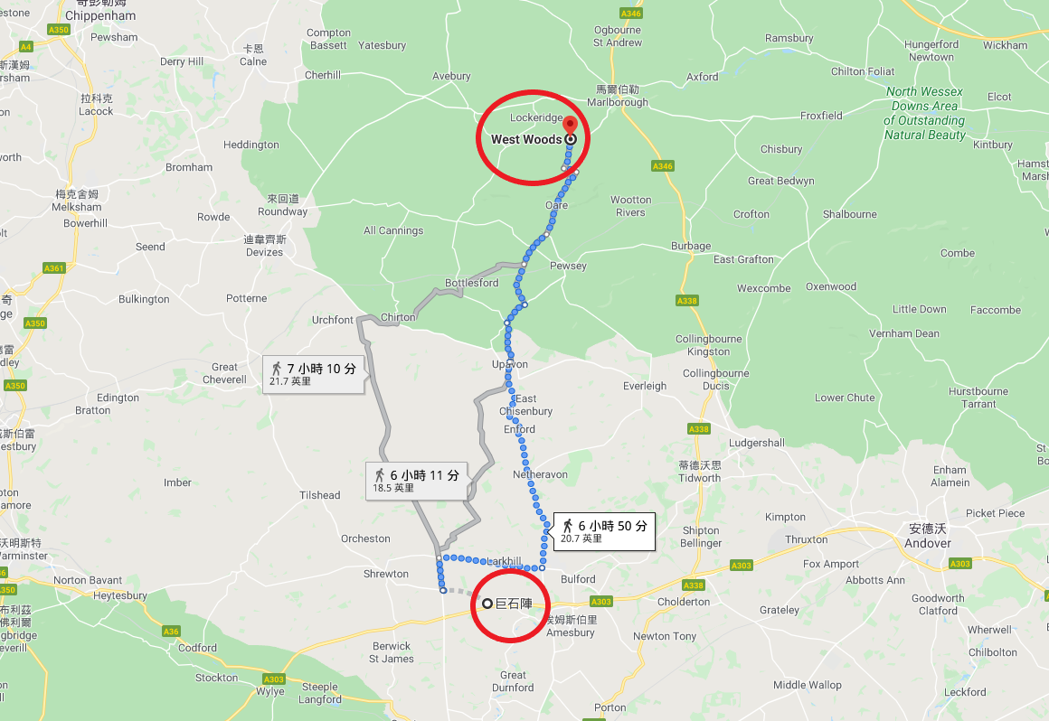Click the A36 road shield near Codford
Screen dimensions: 1049x721
coord(171,632)
